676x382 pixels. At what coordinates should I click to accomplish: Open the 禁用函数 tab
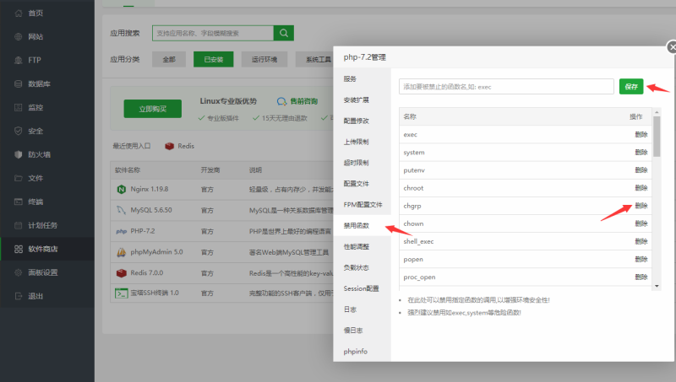click(363, 225)
